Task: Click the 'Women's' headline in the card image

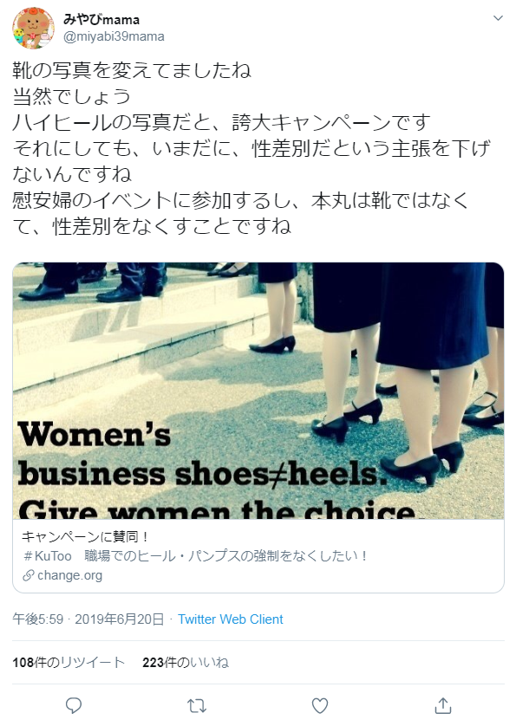Action: (95, 434)
